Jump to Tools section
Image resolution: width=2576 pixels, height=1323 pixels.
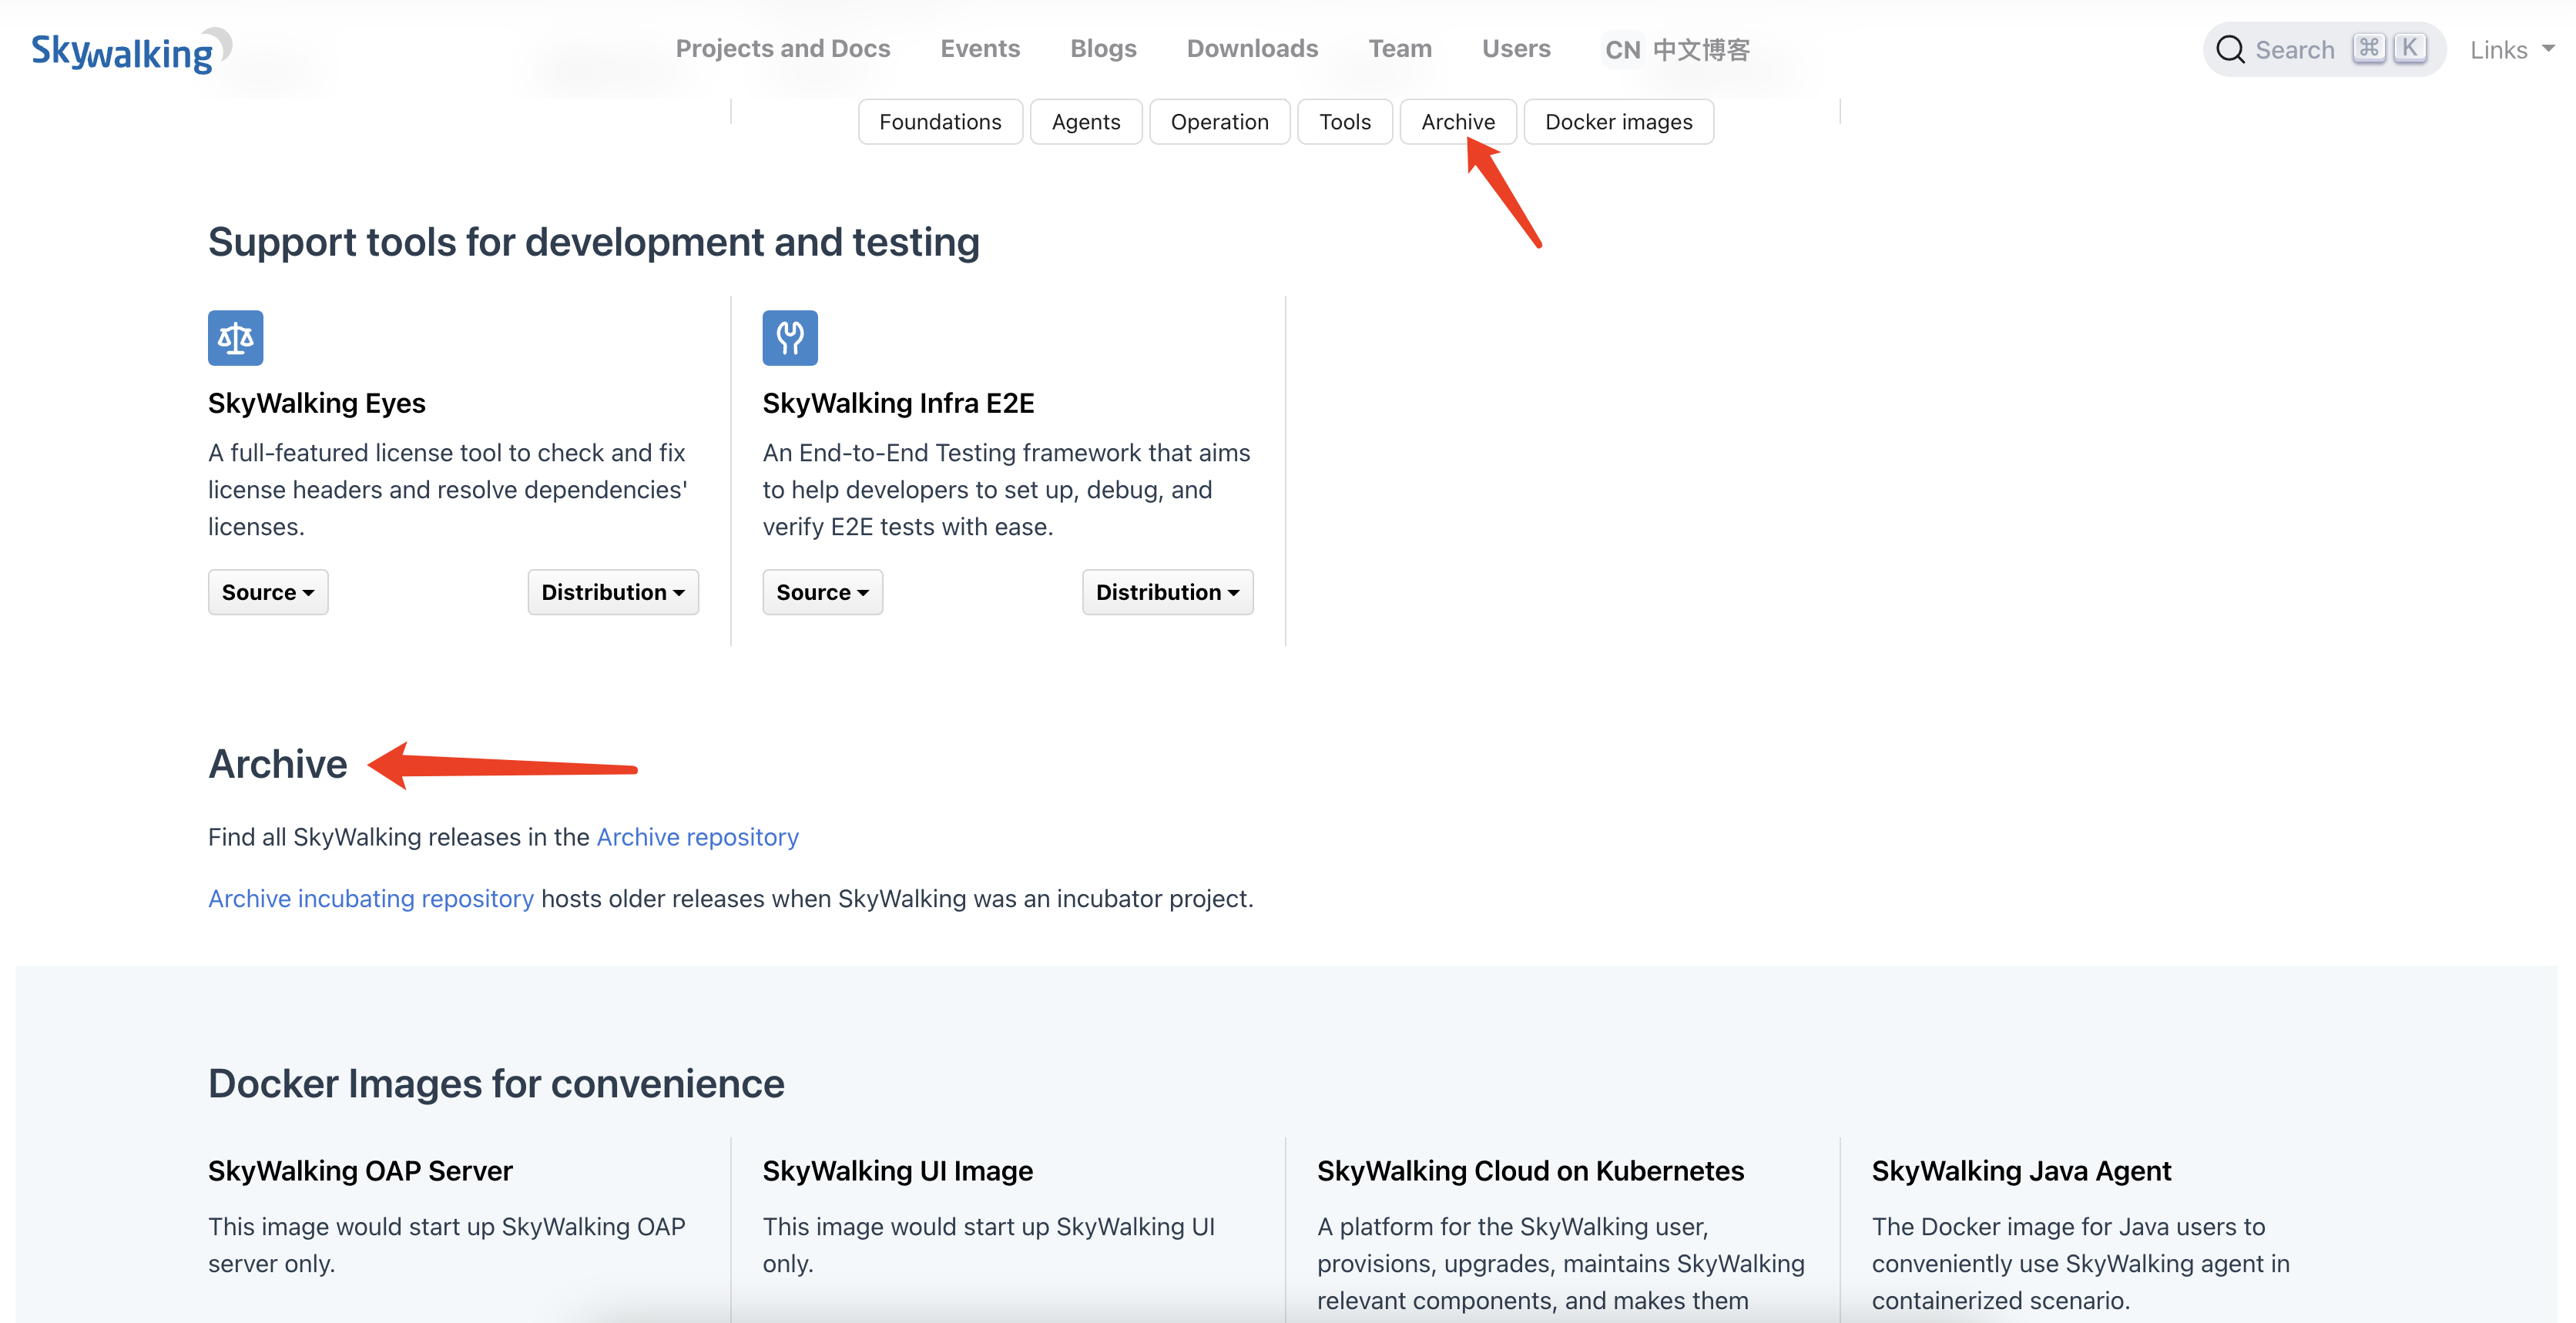(x=1345, y=122)
